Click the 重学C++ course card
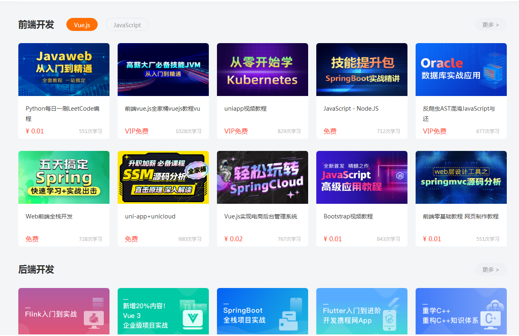The height and width of the screenshot is (336, 519). pos(461,311)
